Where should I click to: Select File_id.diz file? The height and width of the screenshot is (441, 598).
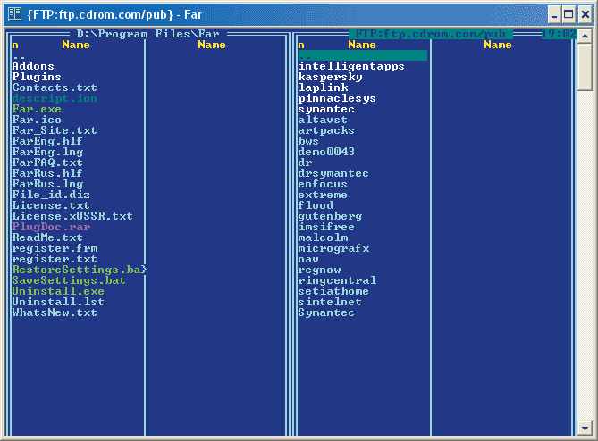pyautogui.click(x=51, y=195)
